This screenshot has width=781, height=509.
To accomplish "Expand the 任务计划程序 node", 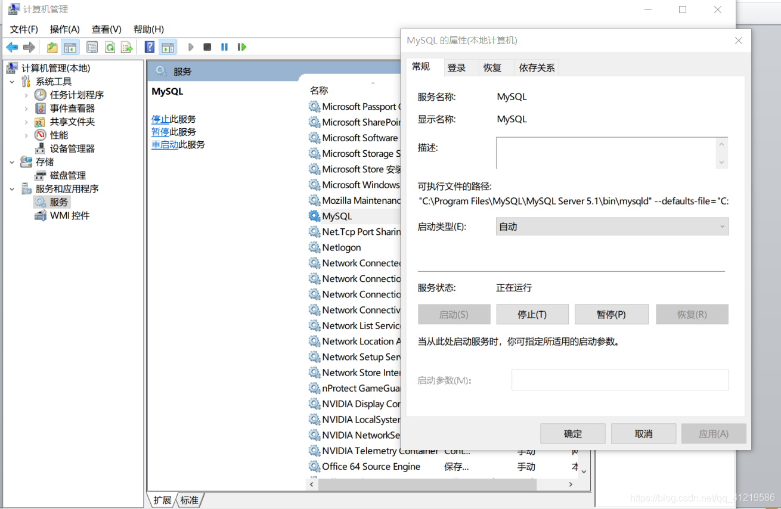I will click(26, 95).
